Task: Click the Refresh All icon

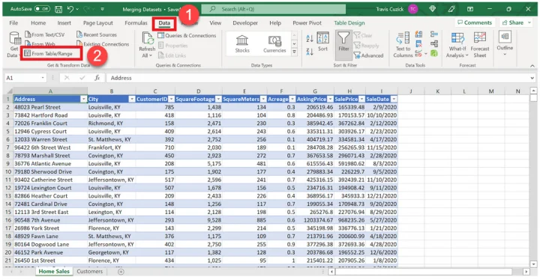Action: tap(148, 39)
